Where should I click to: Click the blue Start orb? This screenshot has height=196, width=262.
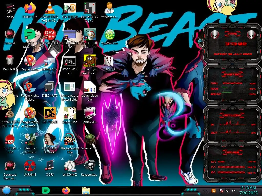pyautogui.click(x=7, y=191)
